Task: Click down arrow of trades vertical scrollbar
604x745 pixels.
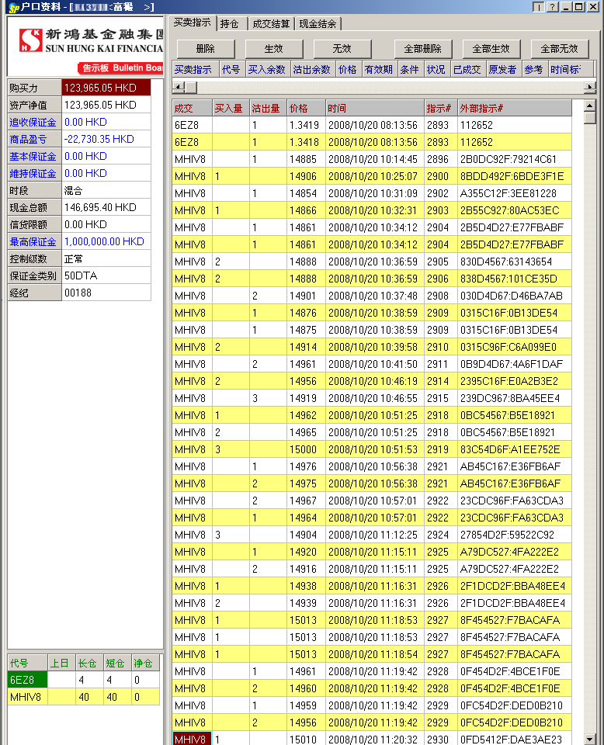Action: click(x=590, y=740)
